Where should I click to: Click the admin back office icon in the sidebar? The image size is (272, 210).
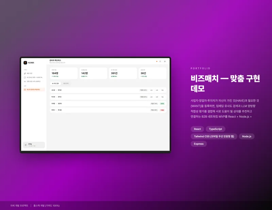tap(25, 90)
